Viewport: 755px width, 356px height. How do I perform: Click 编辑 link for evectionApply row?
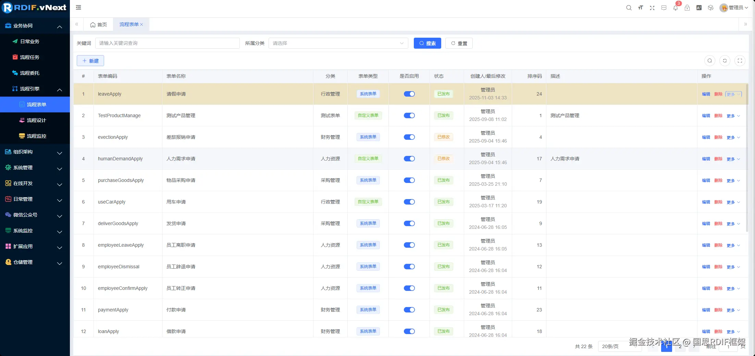[706, 137]
